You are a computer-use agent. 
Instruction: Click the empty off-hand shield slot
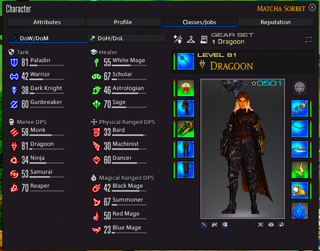[299, 88]
